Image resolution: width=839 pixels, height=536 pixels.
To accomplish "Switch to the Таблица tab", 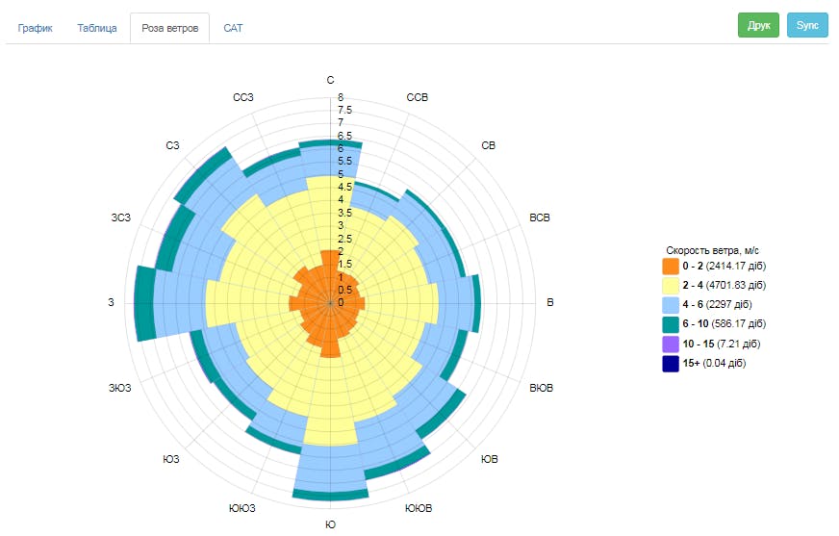I will tap(97, 28).
